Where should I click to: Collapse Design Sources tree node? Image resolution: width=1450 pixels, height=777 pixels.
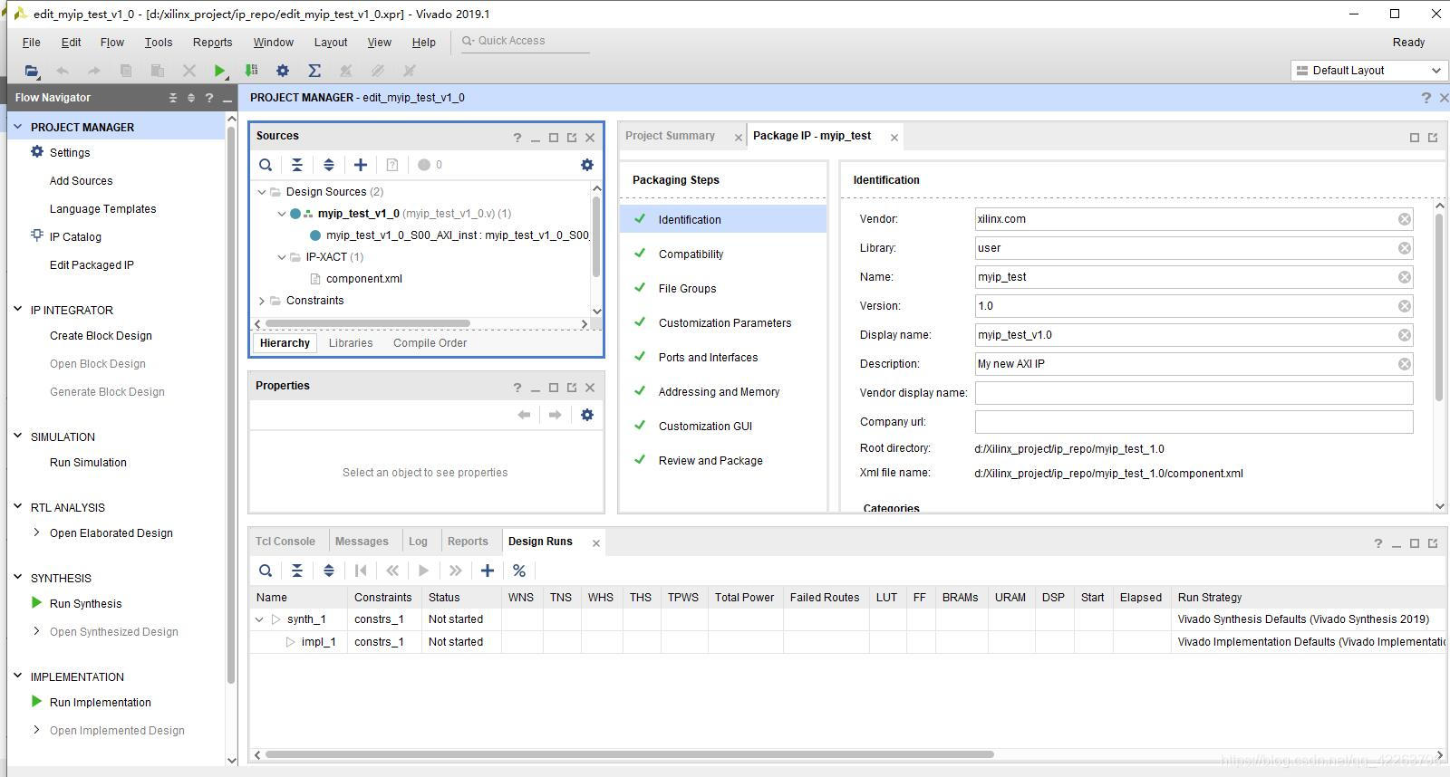point(262,192)
